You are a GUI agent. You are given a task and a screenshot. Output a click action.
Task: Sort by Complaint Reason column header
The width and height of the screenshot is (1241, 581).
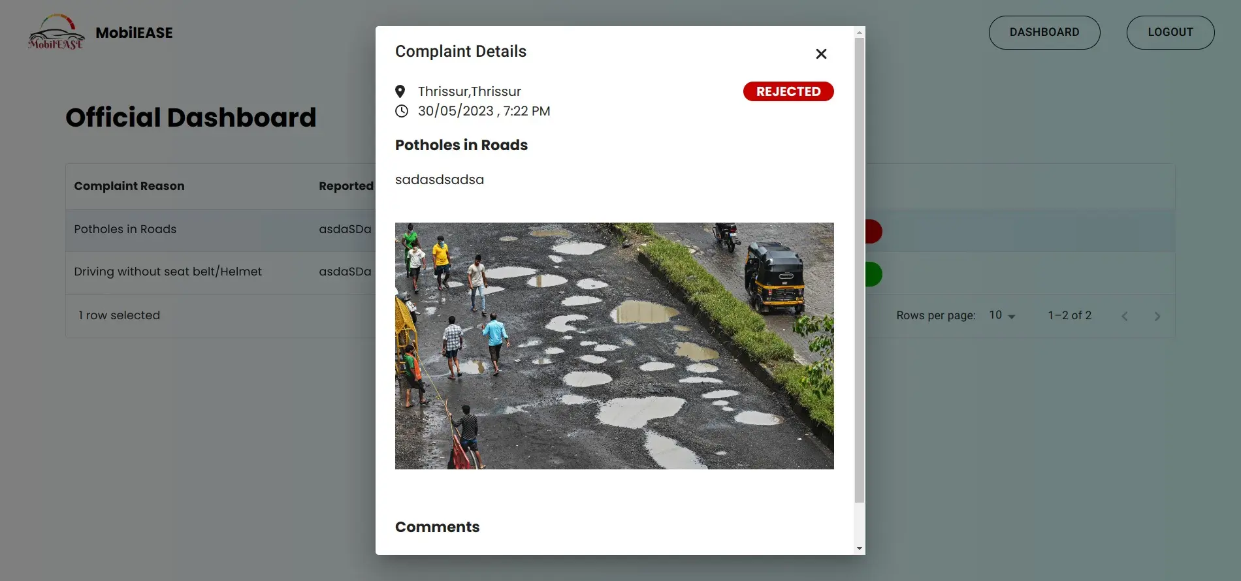129,186
